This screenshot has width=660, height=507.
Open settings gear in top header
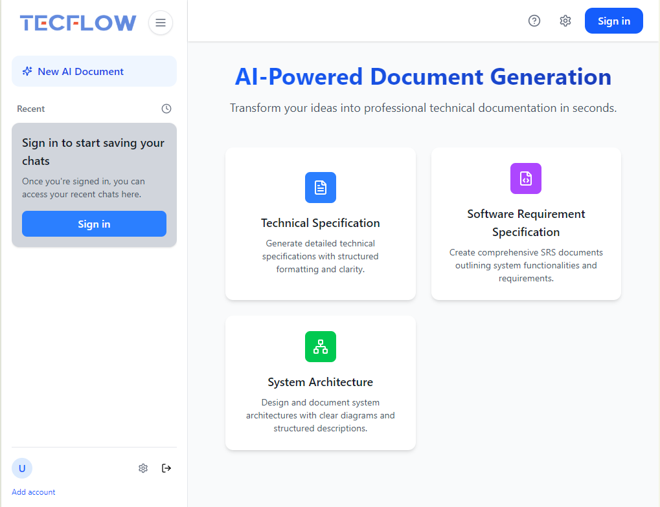coord(565,21)
